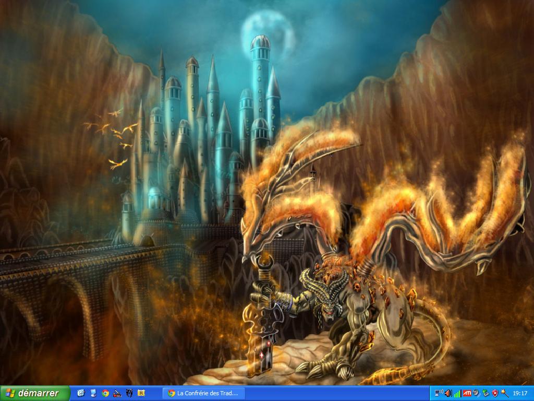534x401 pixels.
Task: Click the webcam tray icon
Action: click(x=476, y=394)
